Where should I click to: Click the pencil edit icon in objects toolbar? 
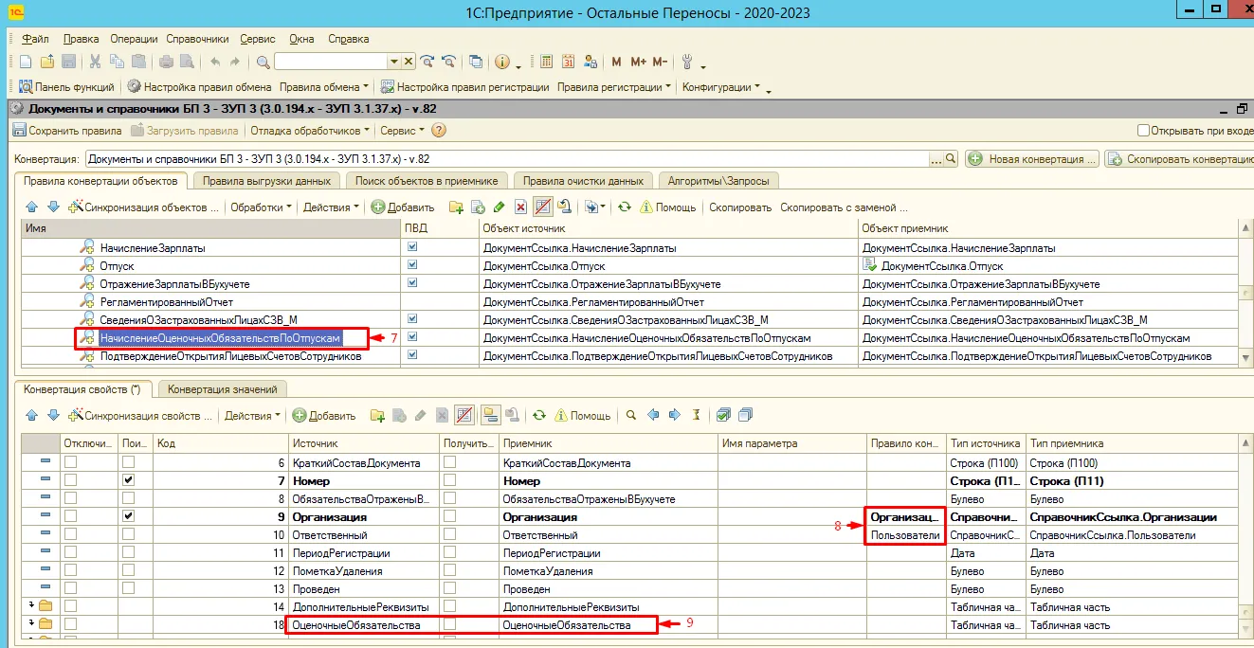(500, 207)
